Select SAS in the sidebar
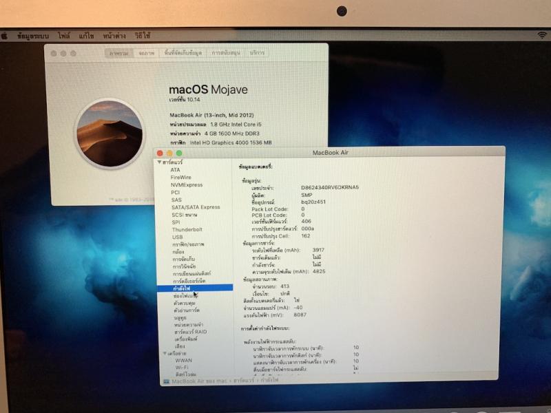Viewport: 551px width, 413px height. (x=176, y=200)
